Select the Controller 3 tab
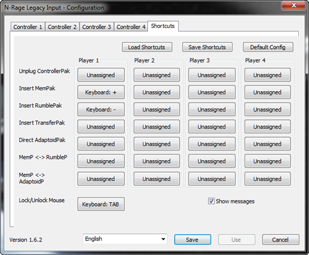 (x=96, y=27)
